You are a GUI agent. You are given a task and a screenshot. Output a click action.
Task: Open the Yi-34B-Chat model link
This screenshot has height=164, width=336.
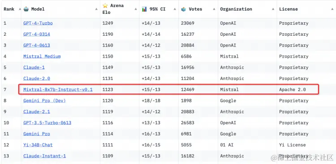[38, 145]
